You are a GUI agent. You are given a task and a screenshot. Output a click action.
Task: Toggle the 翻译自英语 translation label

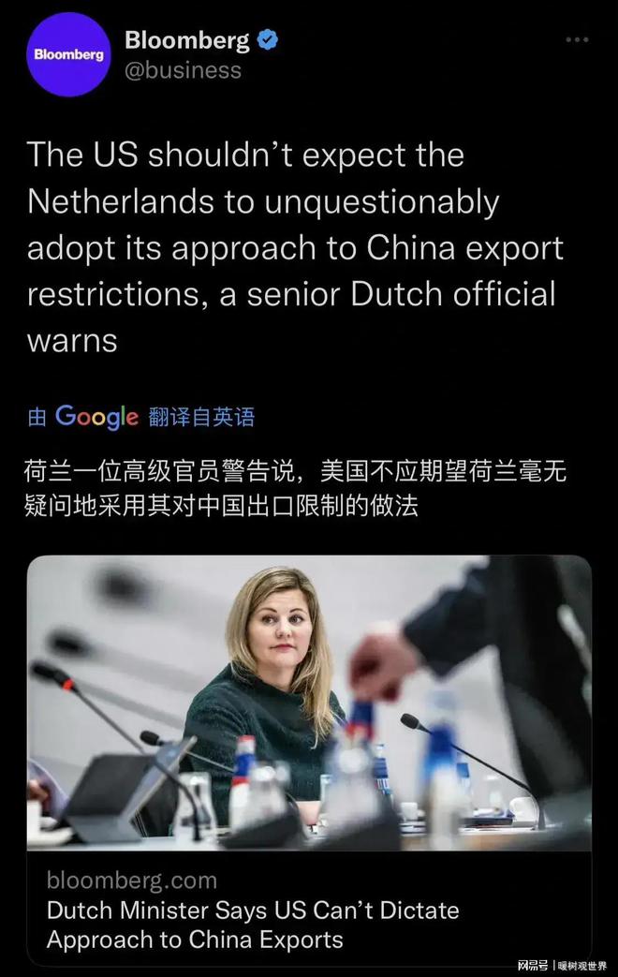[202, 417]
